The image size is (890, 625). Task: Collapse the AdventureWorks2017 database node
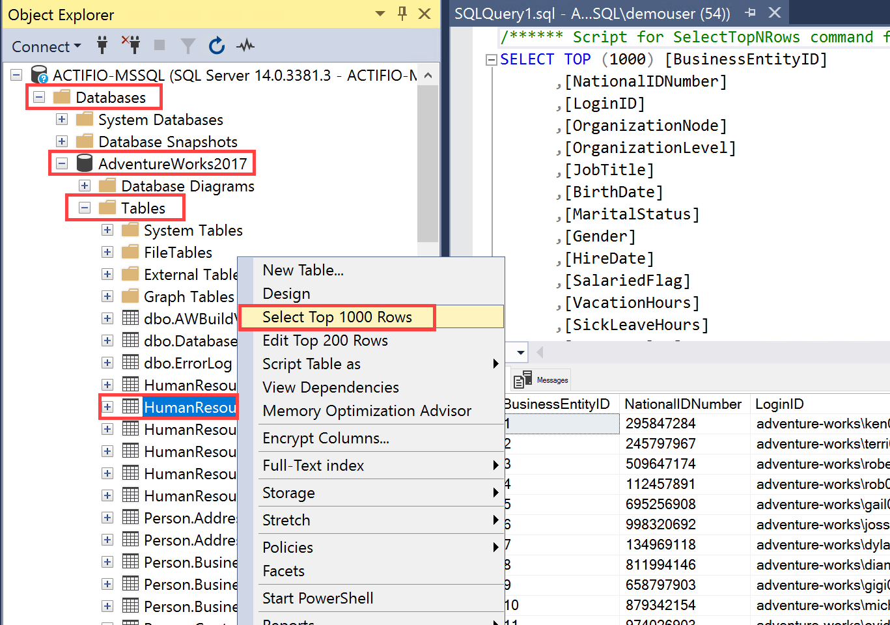[62, 164]
